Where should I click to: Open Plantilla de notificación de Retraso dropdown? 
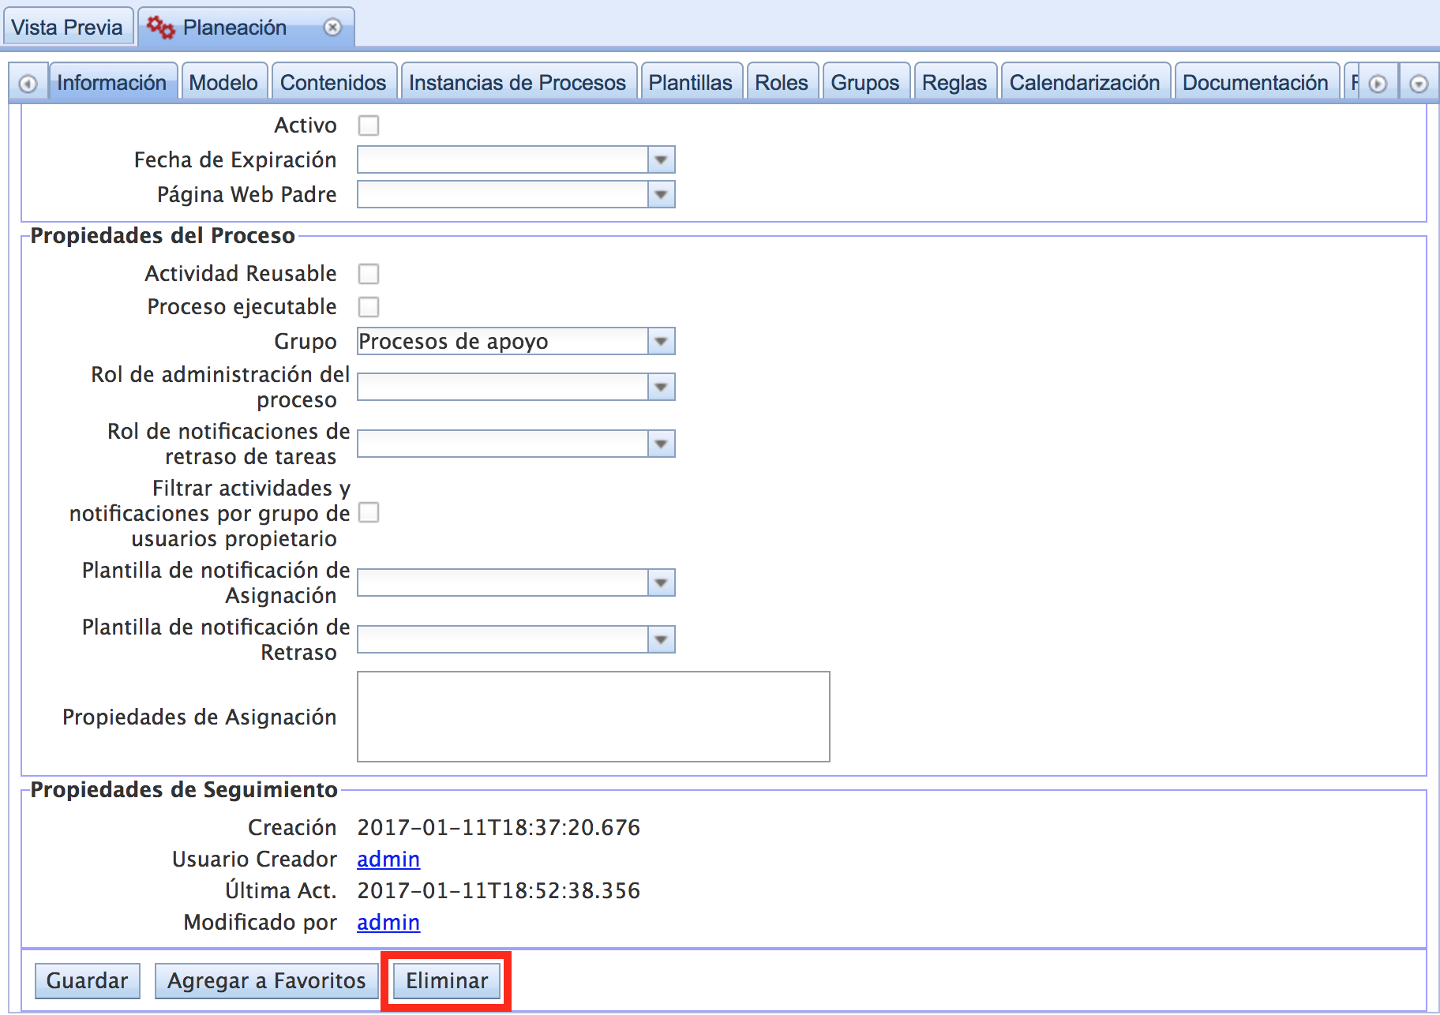pos(662,640)
